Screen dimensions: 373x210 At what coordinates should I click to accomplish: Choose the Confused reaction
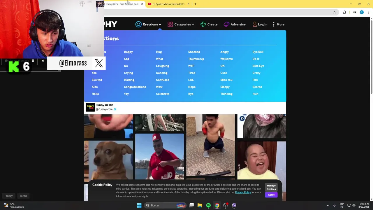tap(163, 80)
